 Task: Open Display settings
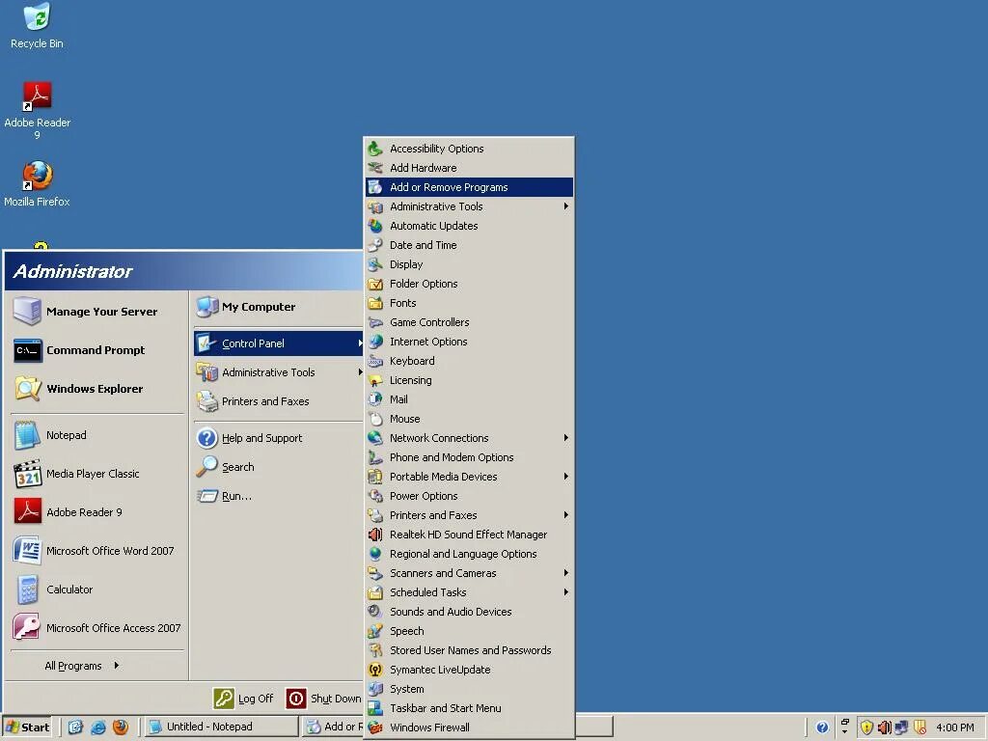470,264
